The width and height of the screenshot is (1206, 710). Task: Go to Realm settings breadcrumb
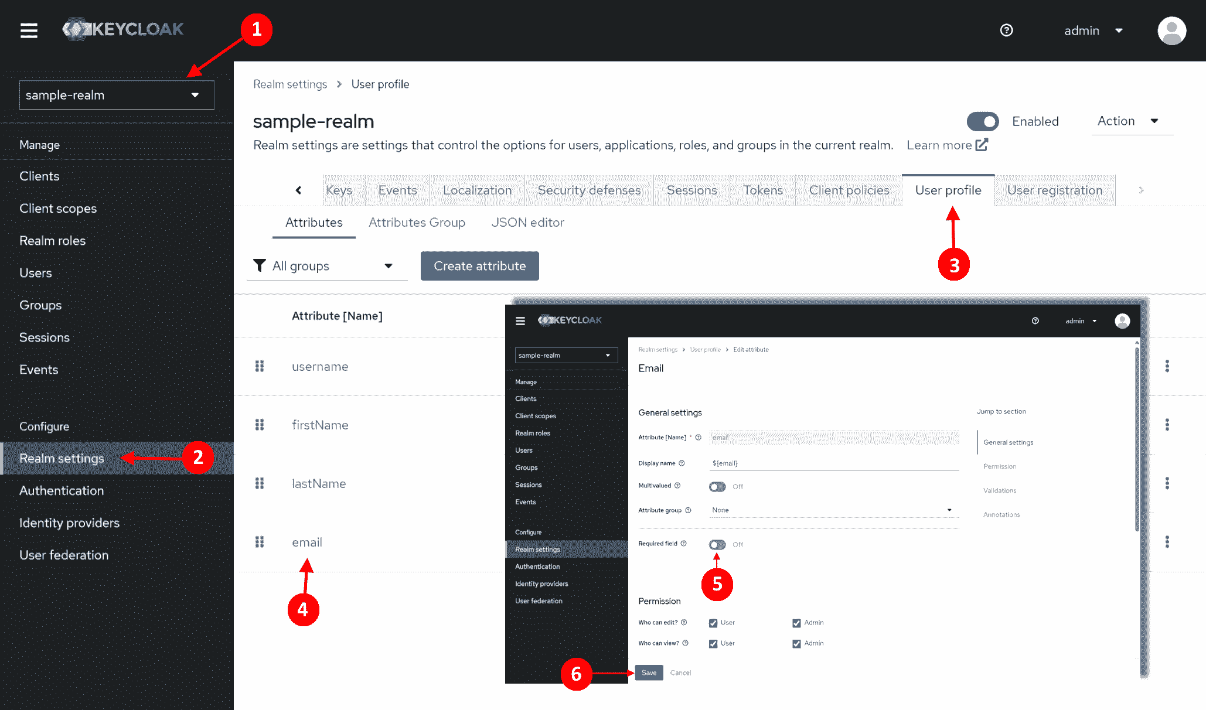pyautogui.click(x=290, y=84)
